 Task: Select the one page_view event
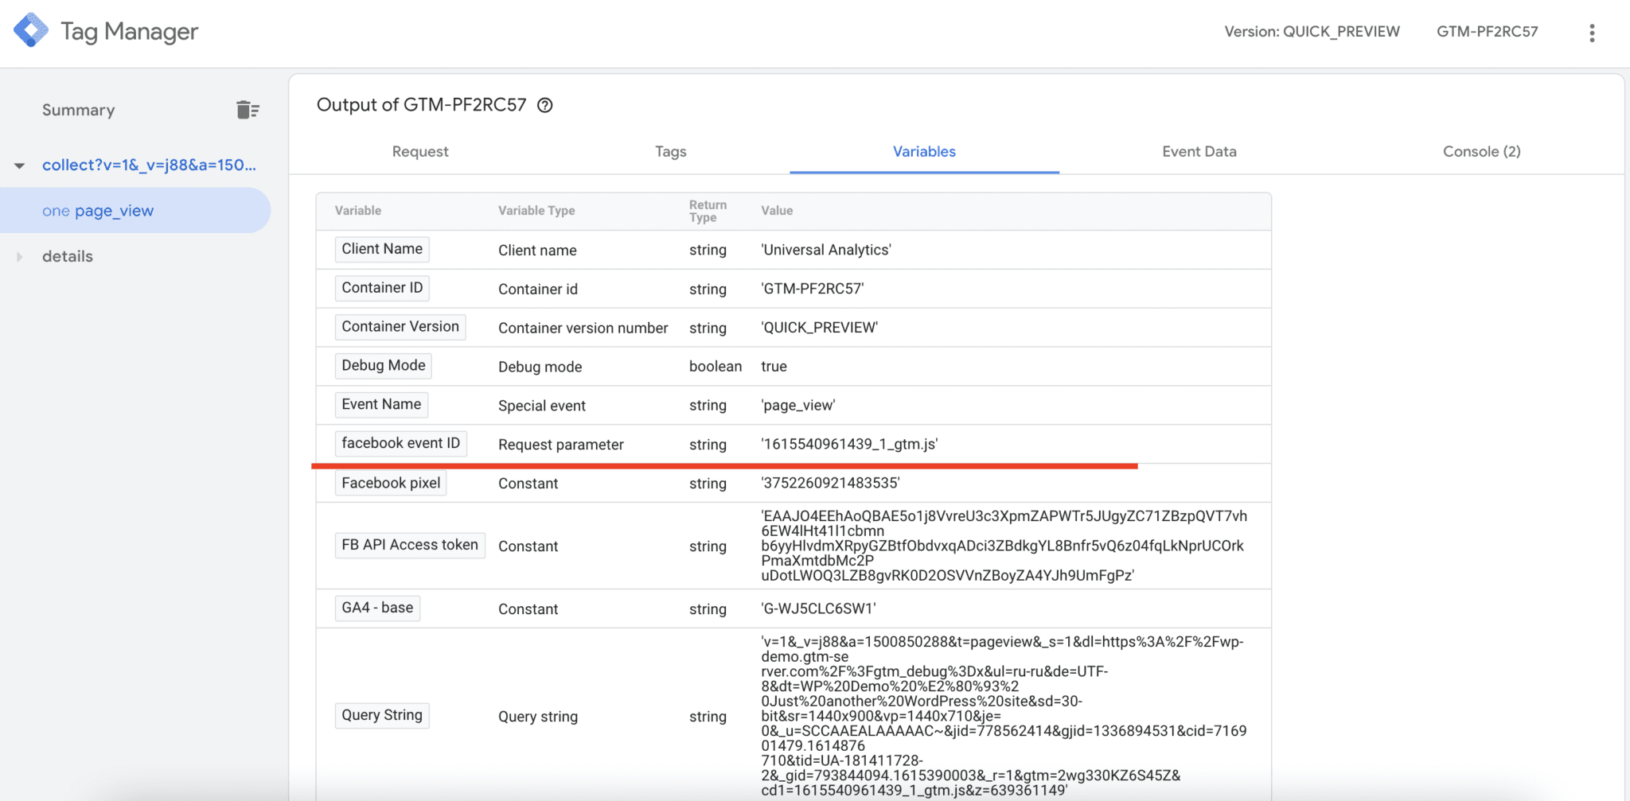pos(98,210)
